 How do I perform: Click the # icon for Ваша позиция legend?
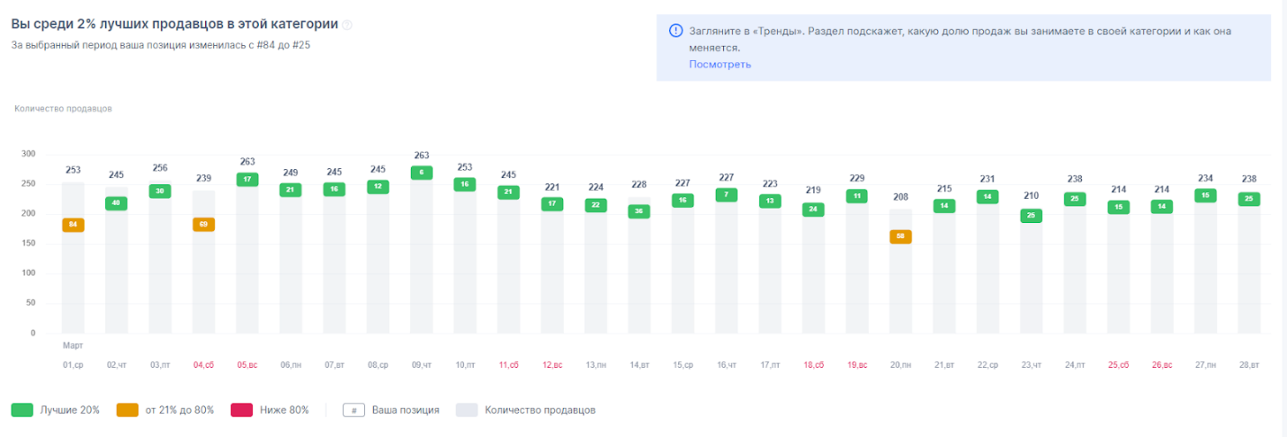click(x=353, y=410)
